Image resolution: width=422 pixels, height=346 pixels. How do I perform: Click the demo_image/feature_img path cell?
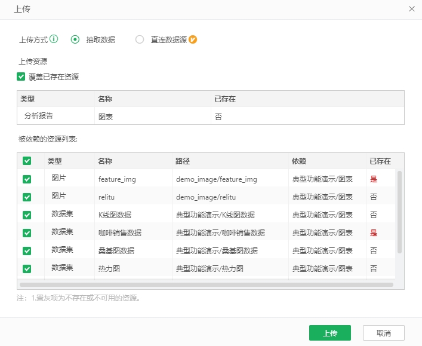tap(216, 179)
